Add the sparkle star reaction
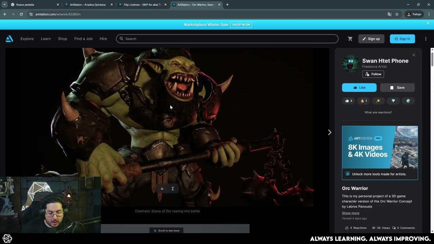Screen dimensions: 434x244 pos(378,101)
